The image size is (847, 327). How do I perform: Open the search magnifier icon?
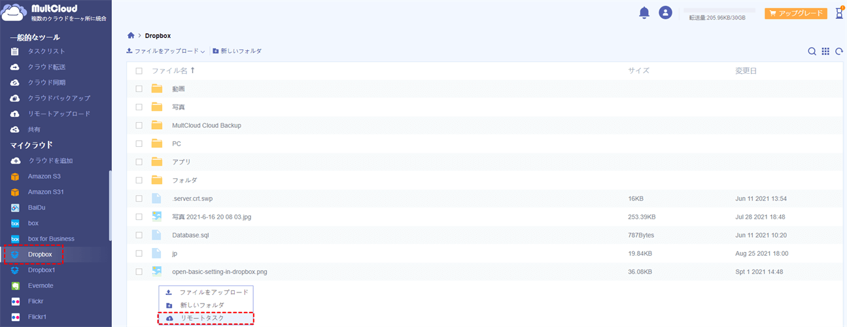pyautogui.click(x=812, y=52)
